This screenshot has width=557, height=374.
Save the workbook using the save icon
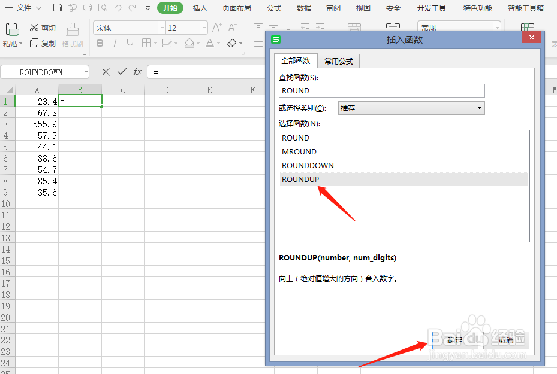57,8
